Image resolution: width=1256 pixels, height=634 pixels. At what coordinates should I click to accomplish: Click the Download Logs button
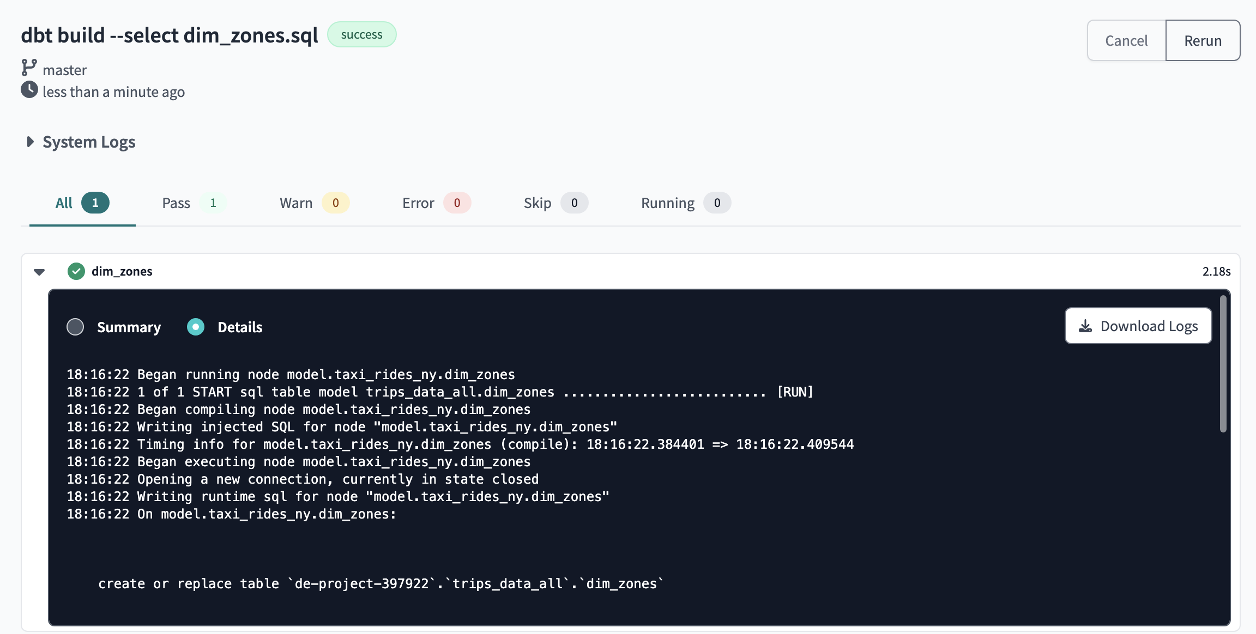click(1138, 326)
